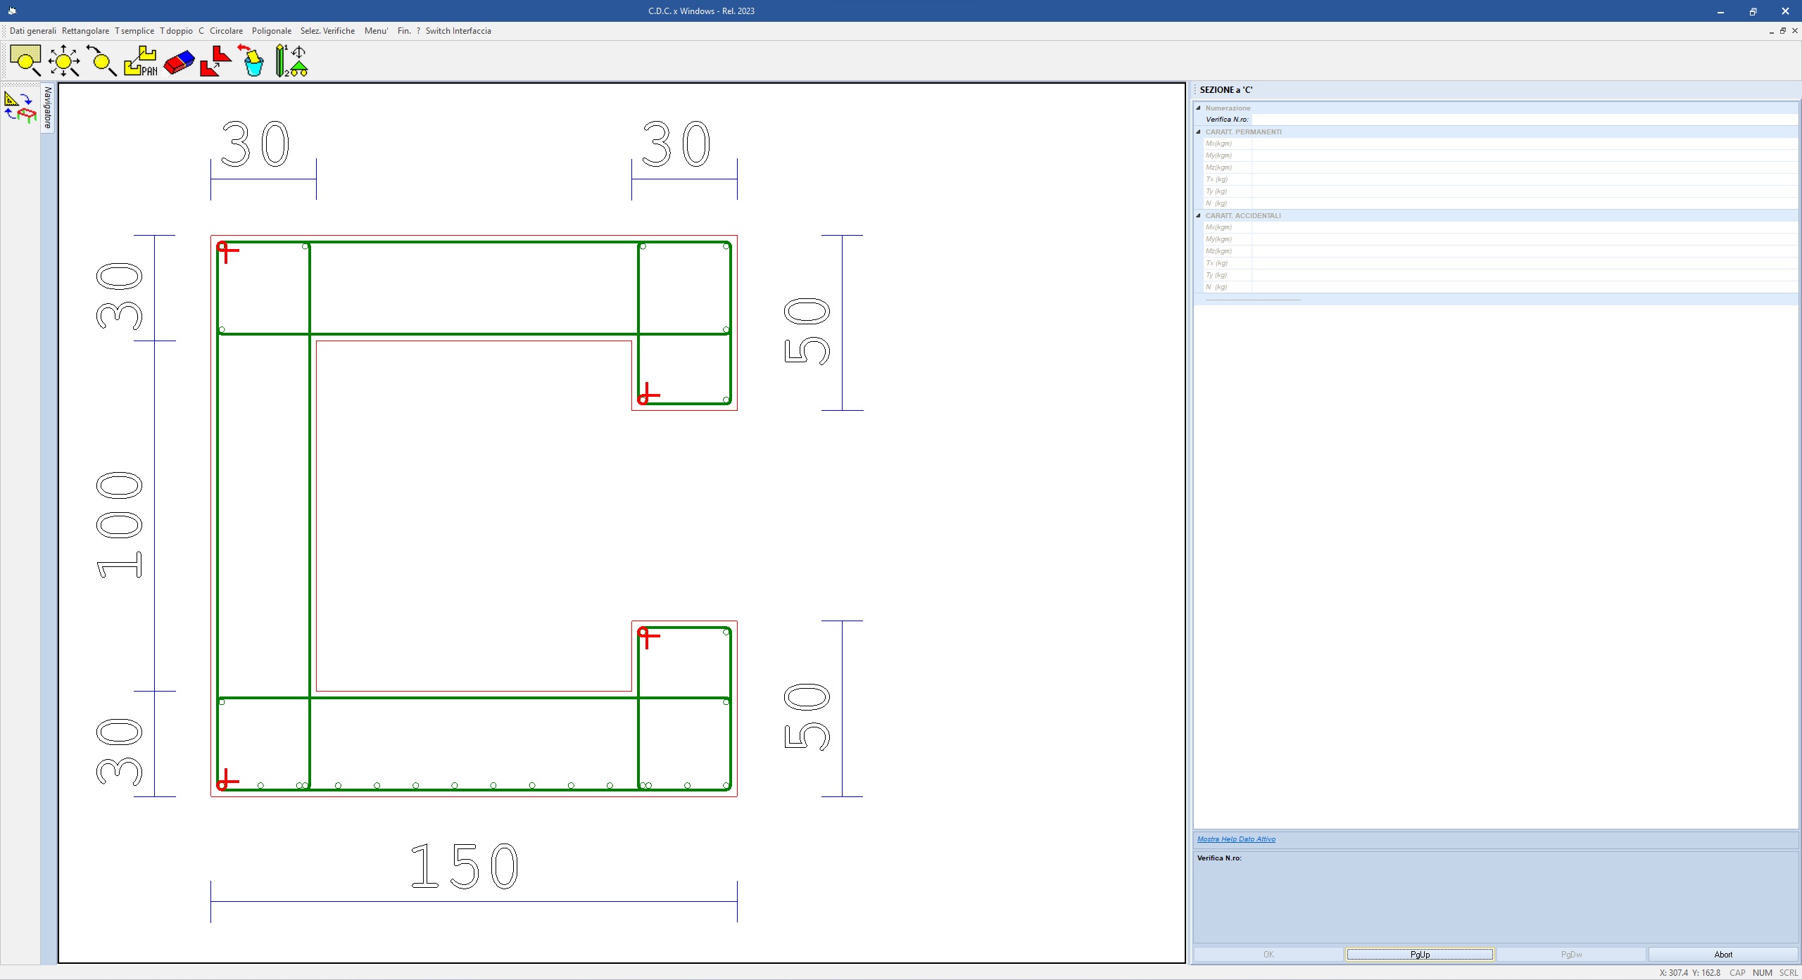Open the T doppio menu
This screenshot has width=1802, height=980.
coord(176,31)
